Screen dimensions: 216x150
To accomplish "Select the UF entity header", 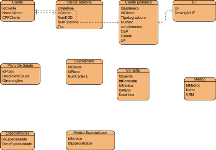I will point(194,2).
